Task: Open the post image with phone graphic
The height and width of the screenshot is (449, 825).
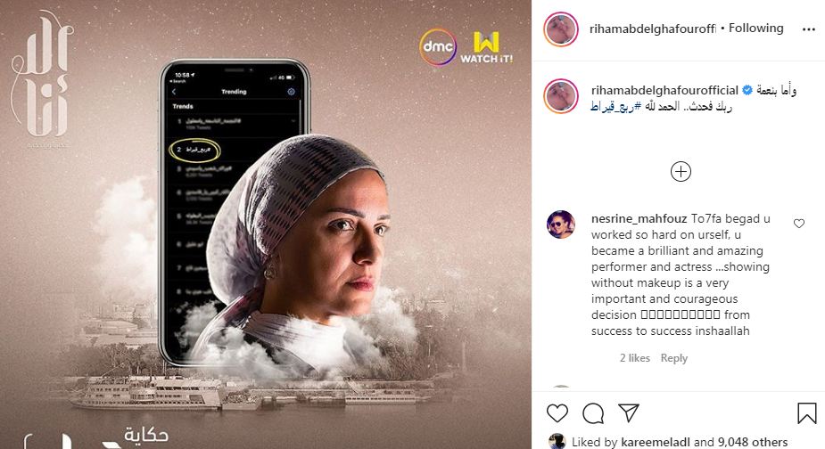Action: [266, 224]
